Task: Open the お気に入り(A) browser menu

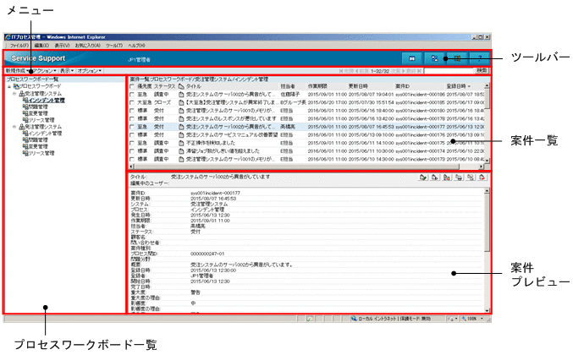Action: (88, 46)
